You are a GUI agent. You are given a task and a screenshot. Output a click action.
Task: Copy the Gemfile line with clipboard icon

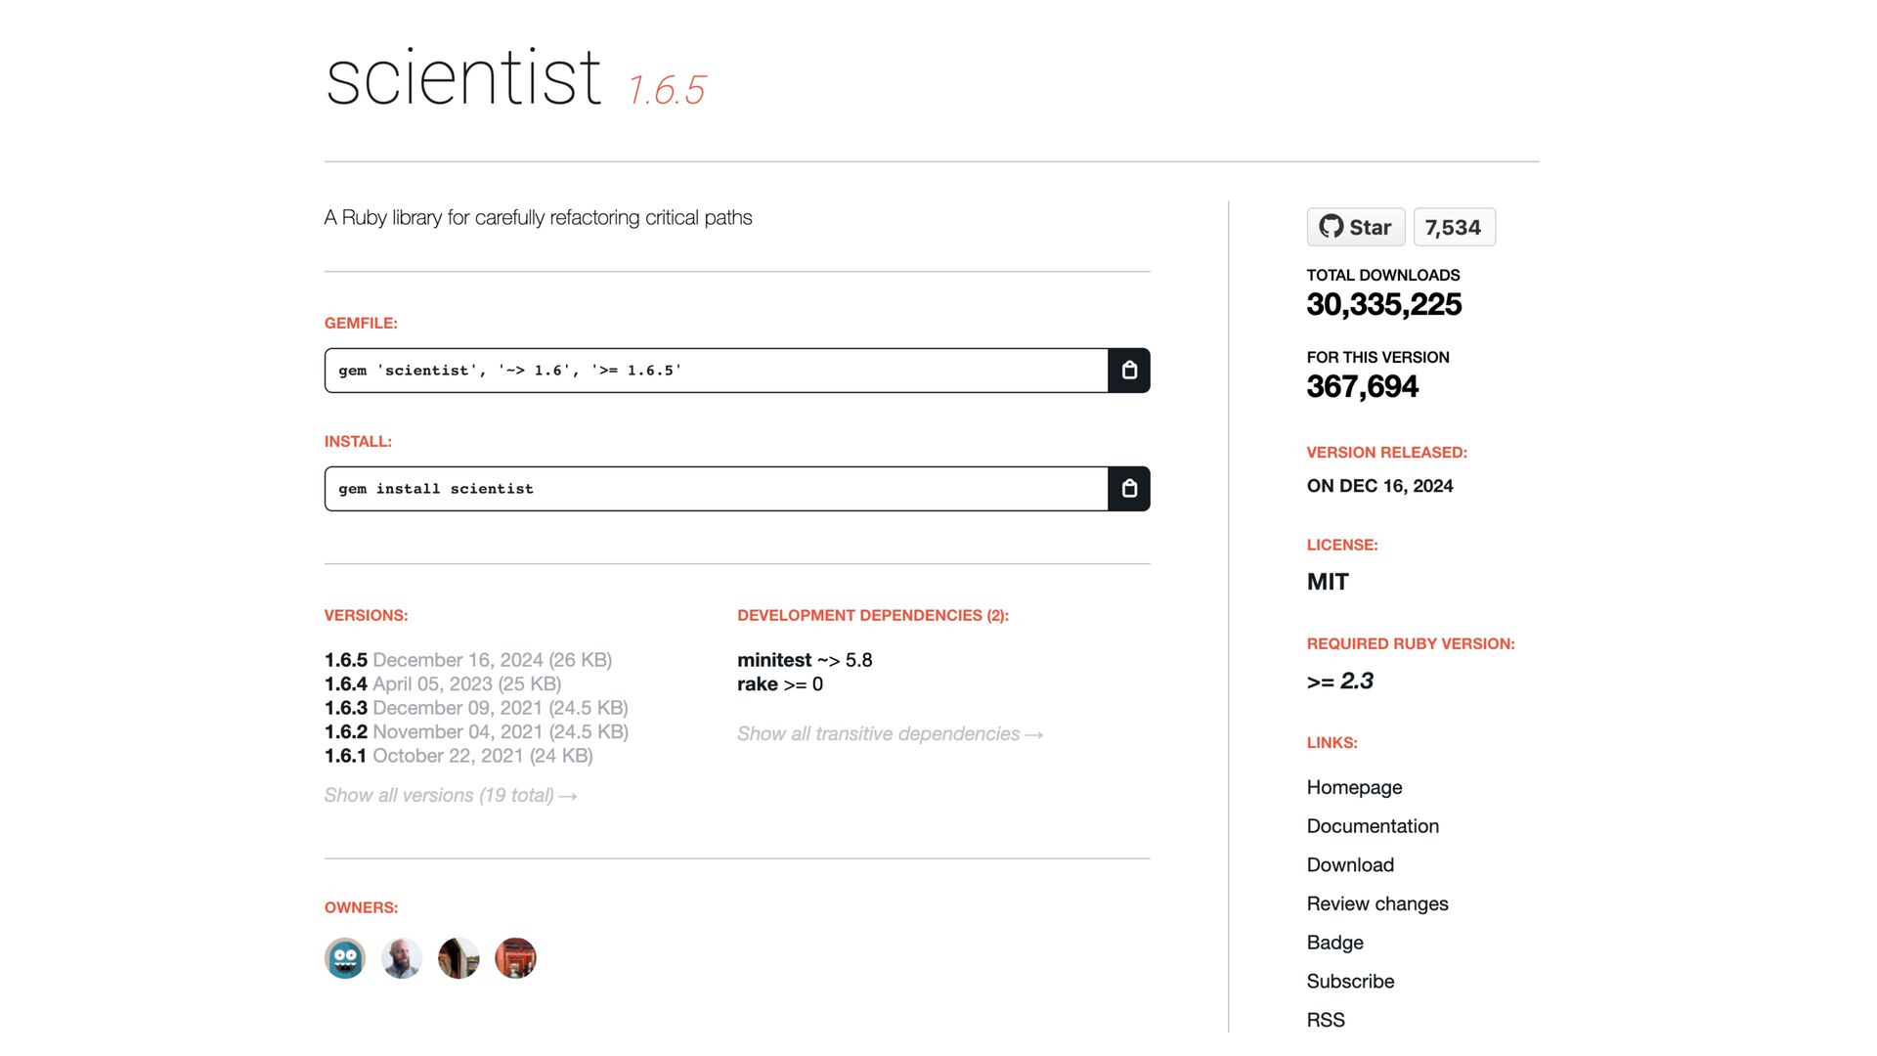1128,371
